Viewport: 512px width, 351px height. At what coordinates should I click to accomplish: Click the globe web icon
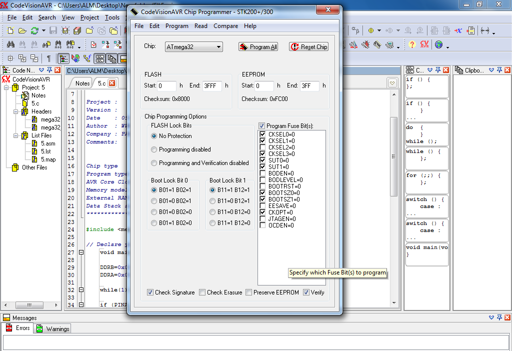pyautogui.click(x=438, y=44)
